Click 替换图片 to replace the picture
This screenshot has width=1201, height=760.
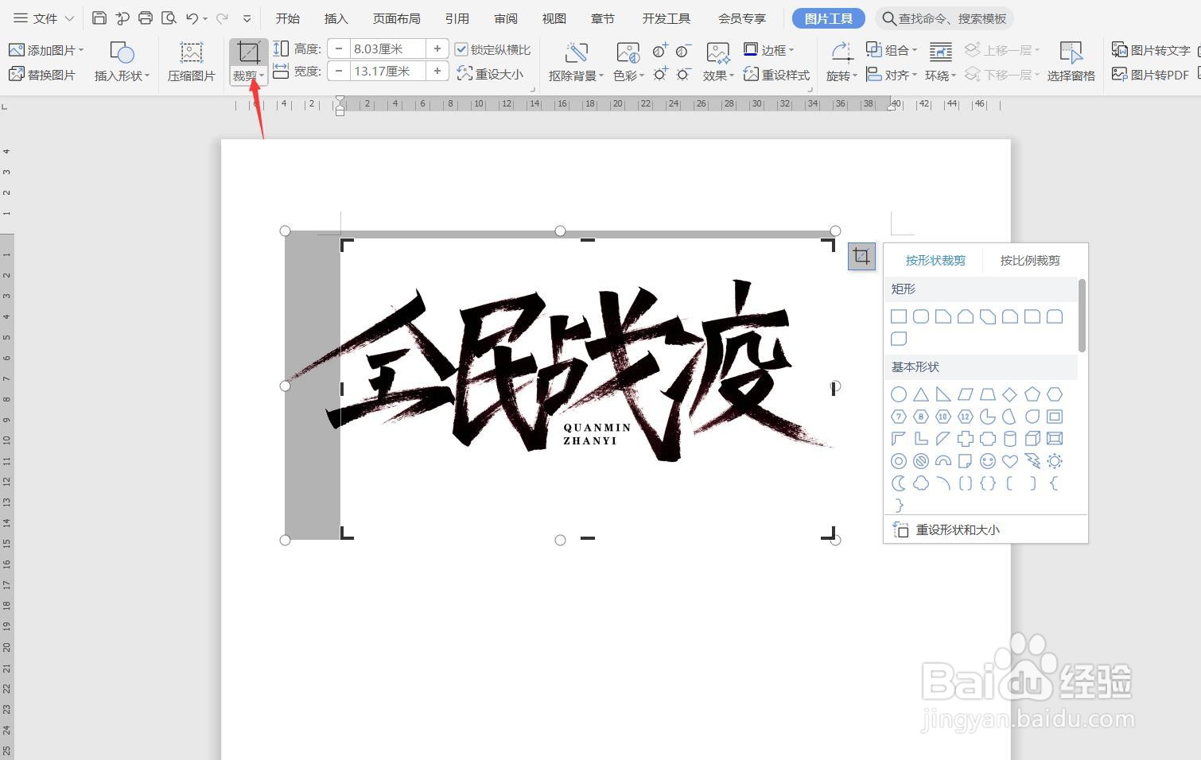[44, 74]
